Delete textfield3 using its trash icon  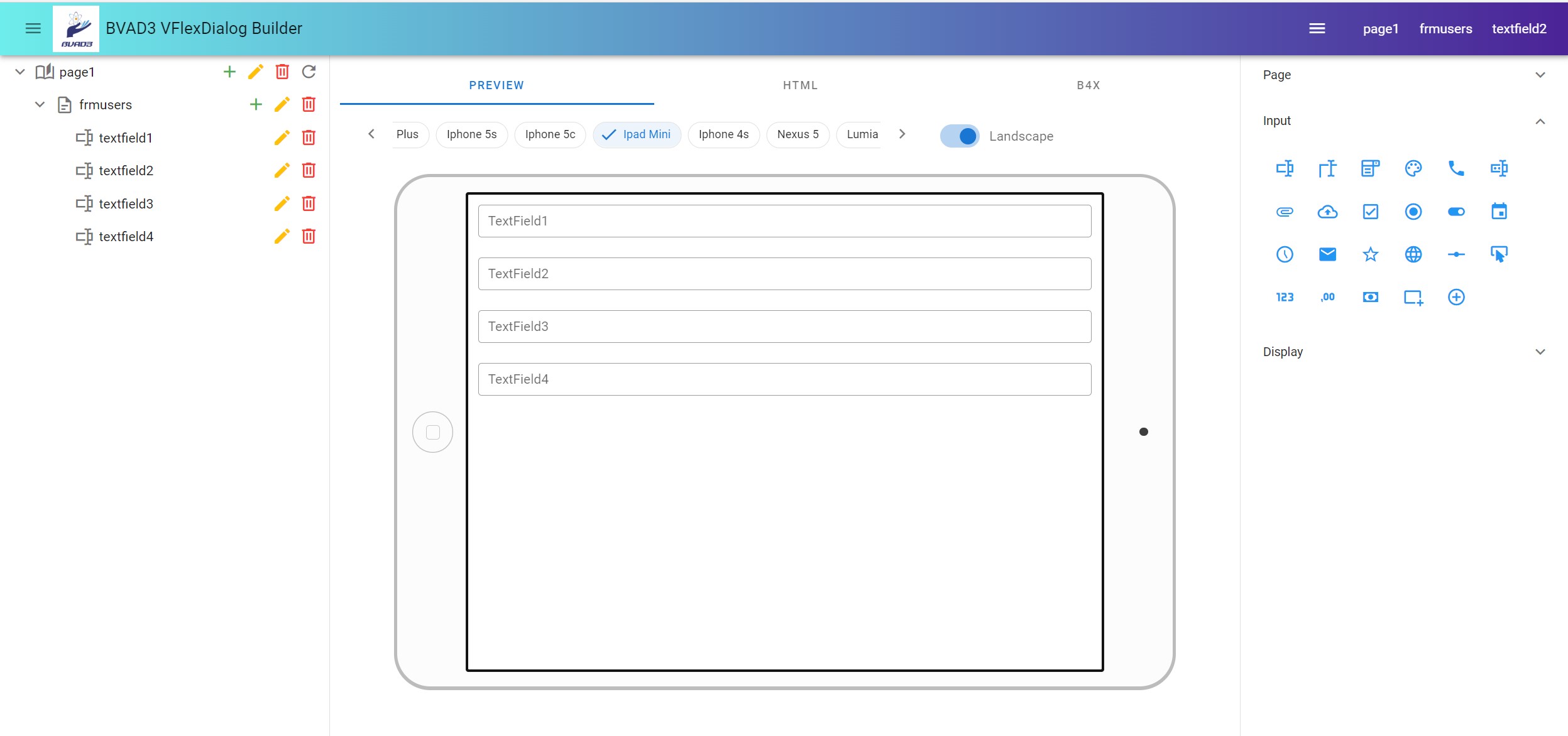click(x=309, y=203)
